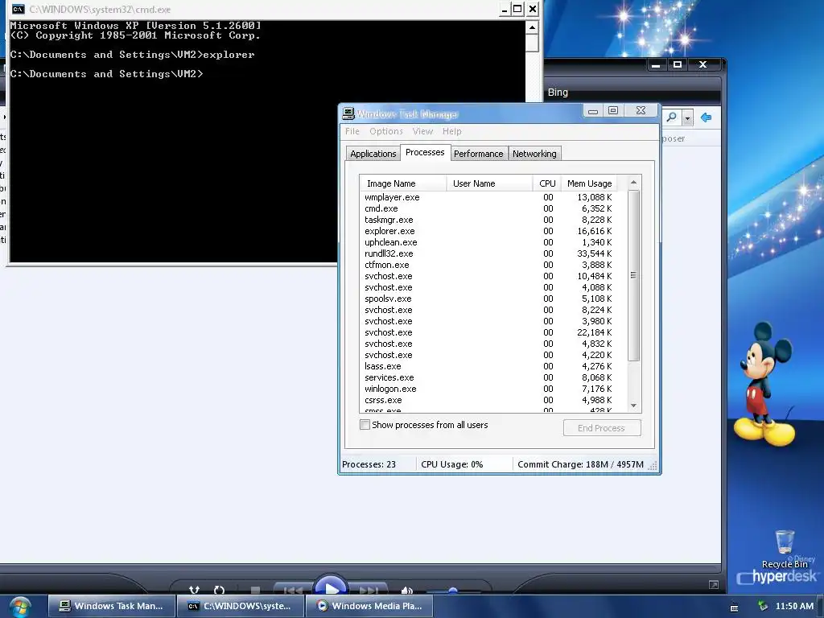Click the cmd.exe title bar icon
Screen dimensions: 824x618
pyautogui.click(x=18, y=9)
